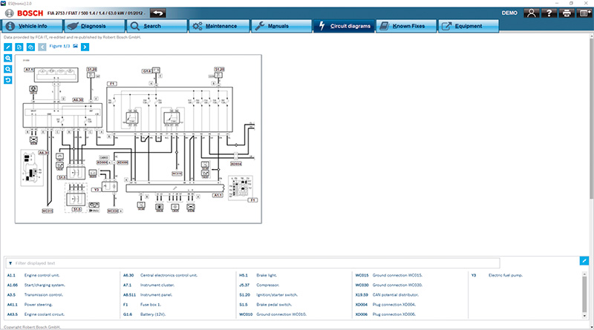The width and height of the screenshot is (594, 330).
Task: Select legend entry A3.5 Transmission control
Action: [35, 295]
